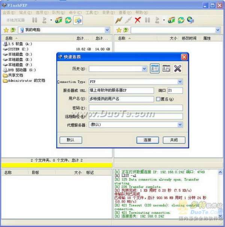Click pause icon in the local toolbar

pos(34,20)
